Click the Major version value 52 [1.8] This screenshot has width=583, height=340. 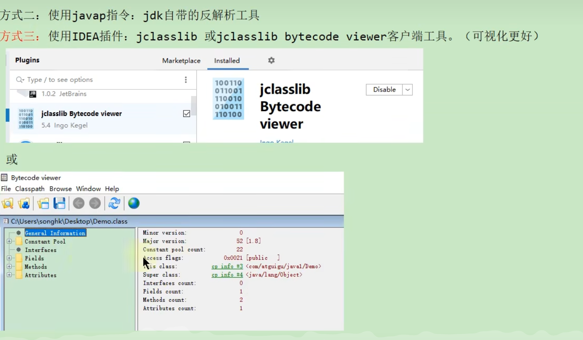point(249,241)
